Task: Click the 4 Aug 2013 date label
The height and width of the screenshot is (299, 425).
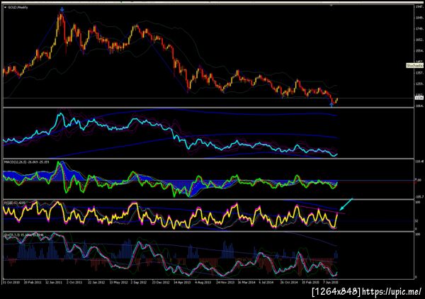Action: pos(203,282)
